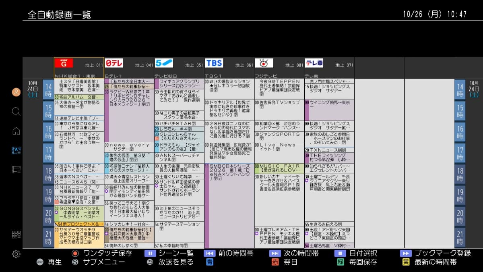Select the THEフィッシング program
The width and height of the screenshot is (483, 272).
[329, 158]
